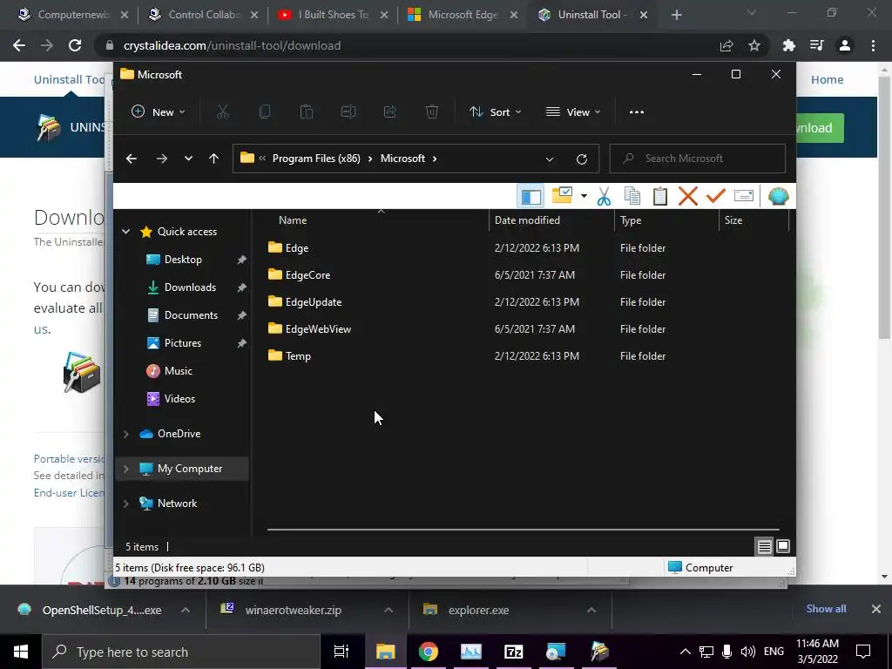This screenshot has width=892, height=669.
Task: Open Music in Quick access
Action: [x=178, y=371]
